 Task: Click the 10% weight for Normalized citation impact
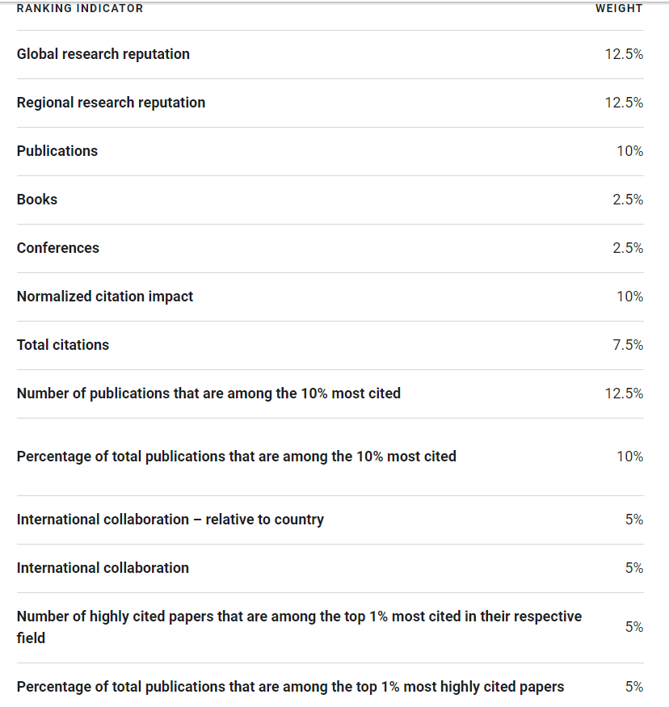coord(630,297)
